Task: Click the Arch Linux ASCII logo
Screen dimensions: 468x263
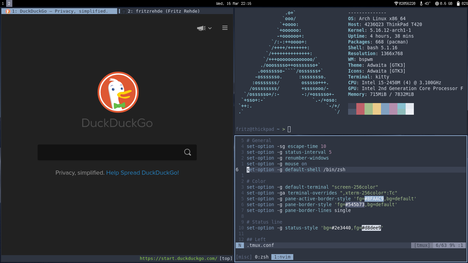Action: [290, 62]
